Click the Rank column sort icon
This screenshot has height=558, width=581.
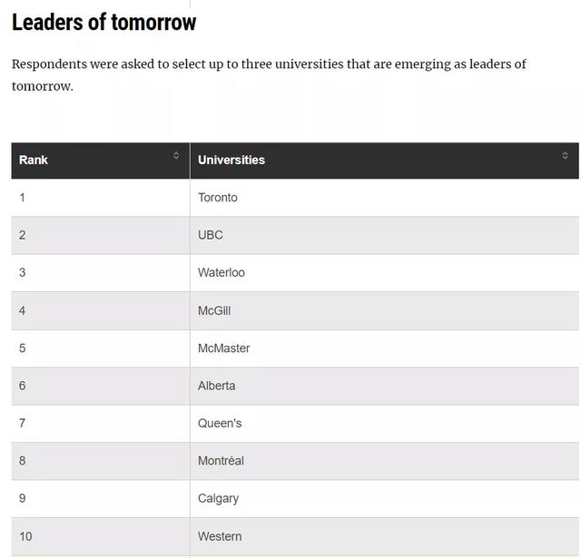pos(176,156)
